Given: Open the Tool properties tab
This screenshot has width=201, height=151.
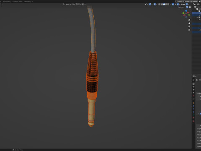Looking at the screenshot, I should click(193, 80).
